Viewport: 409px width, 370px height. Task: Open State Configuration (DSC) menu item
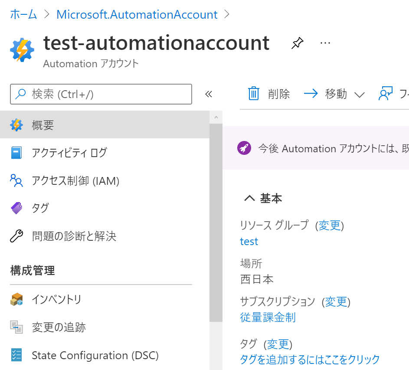point(105,355)
